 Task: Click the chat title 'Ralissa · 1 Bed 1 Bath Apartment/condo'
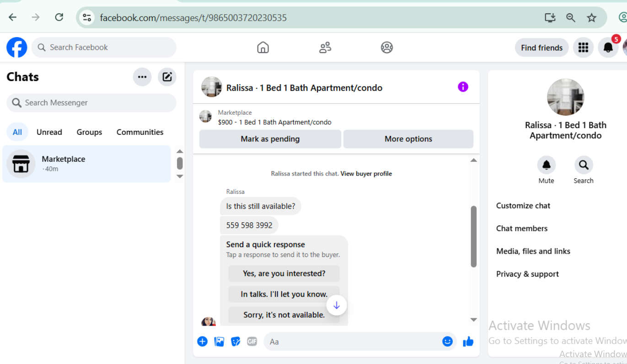coord(304,88)
